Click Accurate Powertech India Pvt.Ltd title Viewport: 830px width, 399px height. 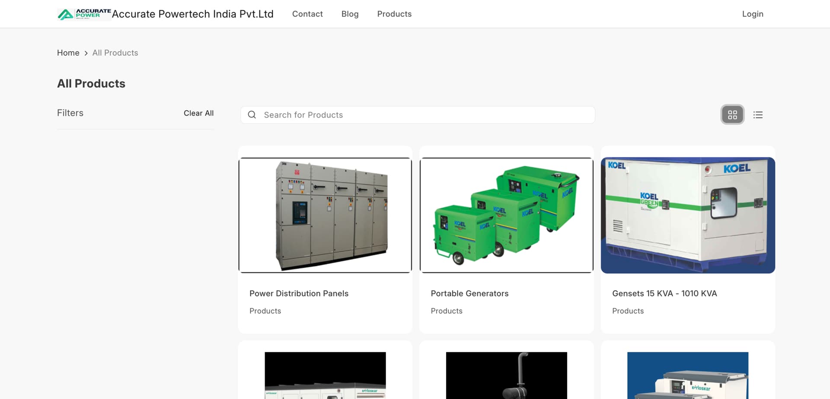tap(192, 14)
